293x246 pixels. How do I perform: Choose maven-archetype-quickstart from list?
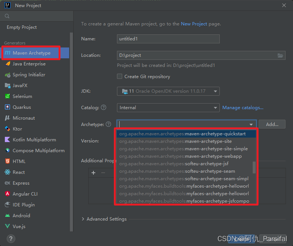186,134
